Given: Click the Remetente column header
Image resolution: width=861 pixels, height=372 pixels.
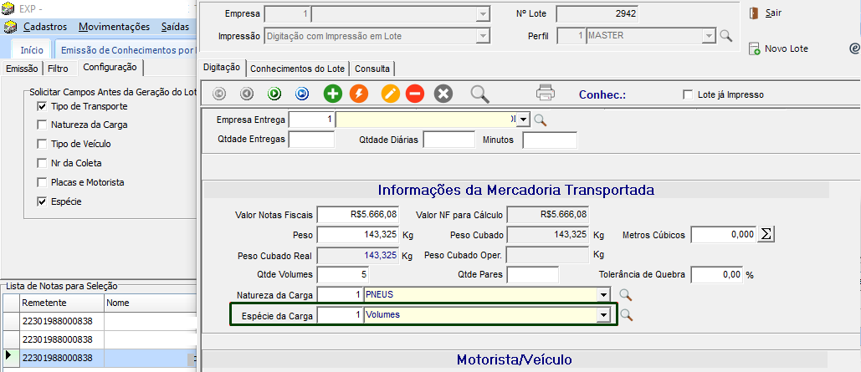Looking at the screenshot, I should pyautogui.click(x=62, y=303).
